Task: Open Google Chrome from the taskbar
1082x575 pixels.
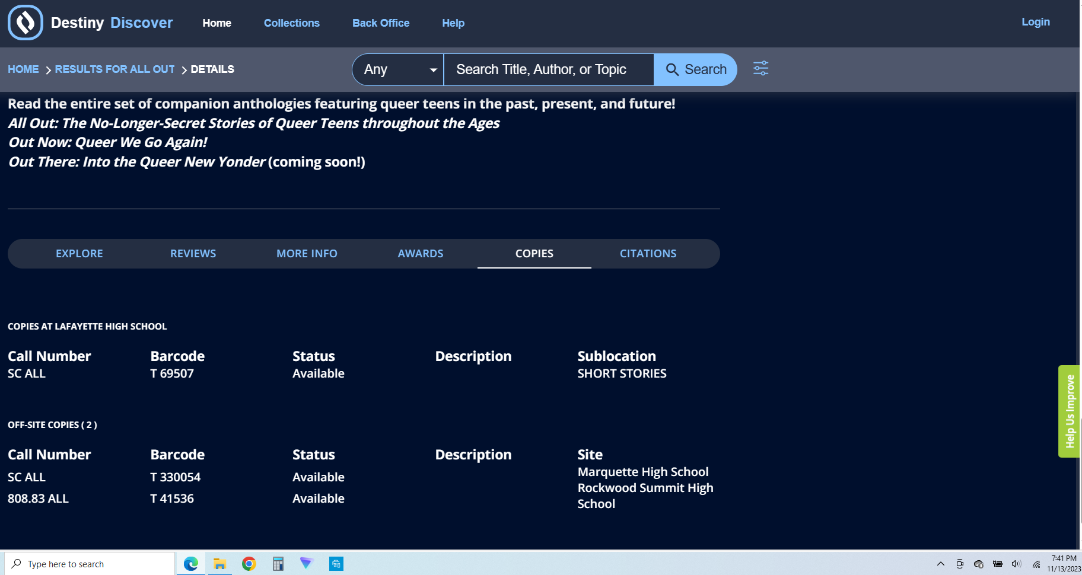Action: (x=249, y=564)
